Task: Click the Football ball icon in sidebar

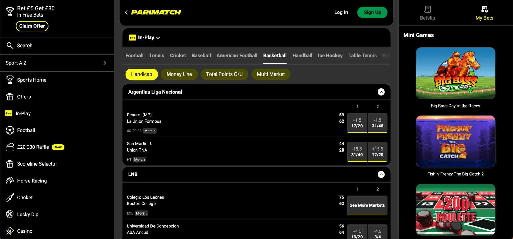Action: [x=9, y=130]
